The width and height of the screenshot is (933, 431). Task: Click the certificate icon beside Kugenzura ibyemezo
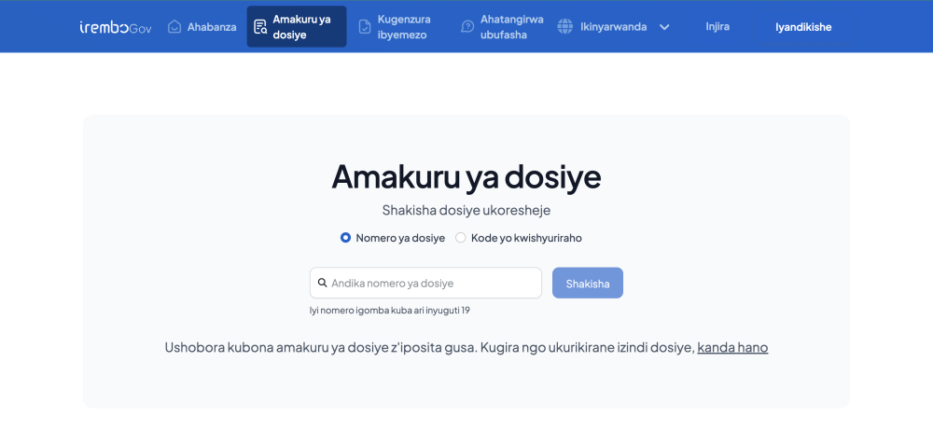coord(365,27)
